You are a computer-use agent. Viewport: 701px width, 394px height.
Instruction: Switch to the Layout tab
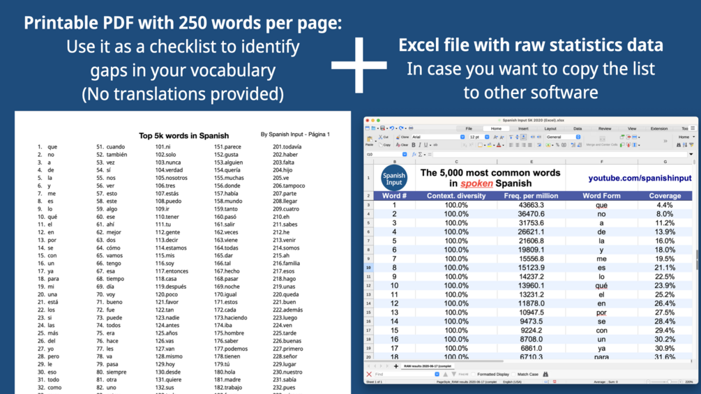pyautogui.click(x=550, y=128)
